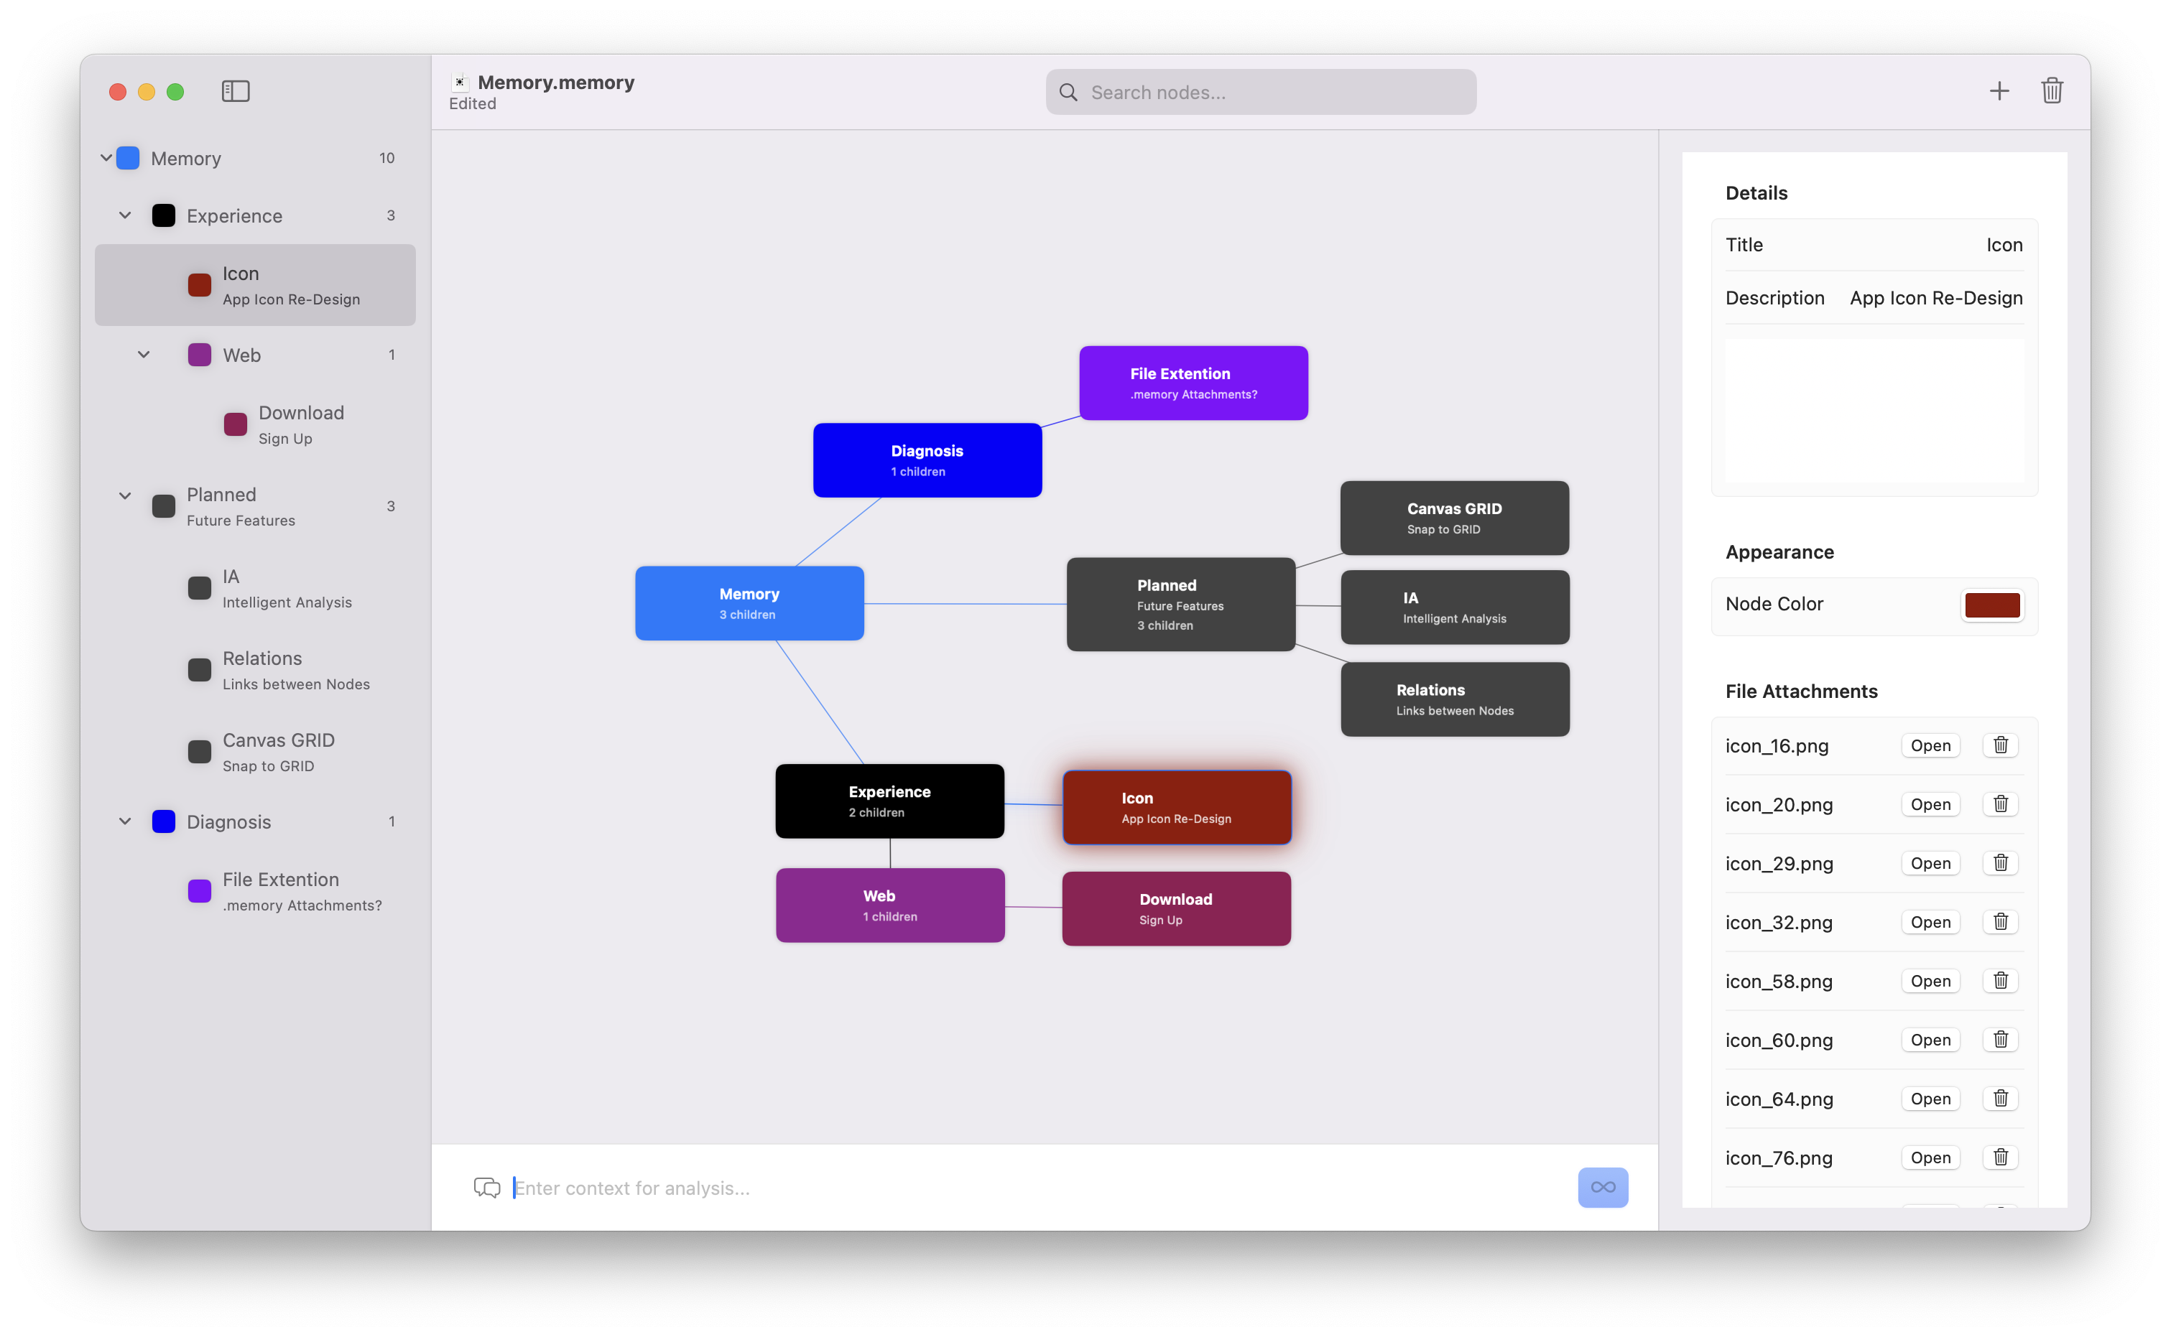Delete icon_58.png attachment
Viewport: 2171px width, 1337px height.
(2000, 981)
